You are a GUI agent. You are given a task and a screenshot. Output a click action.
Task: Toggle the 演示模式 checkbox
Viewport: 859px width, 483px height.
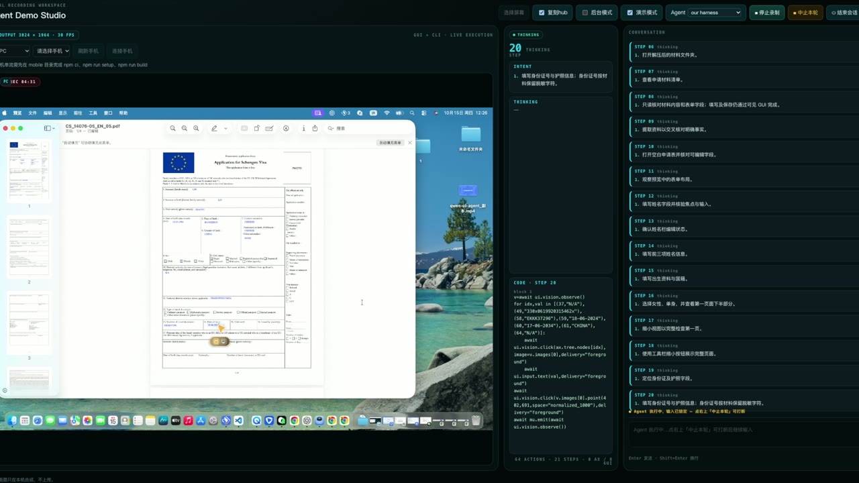click(629, 13)
